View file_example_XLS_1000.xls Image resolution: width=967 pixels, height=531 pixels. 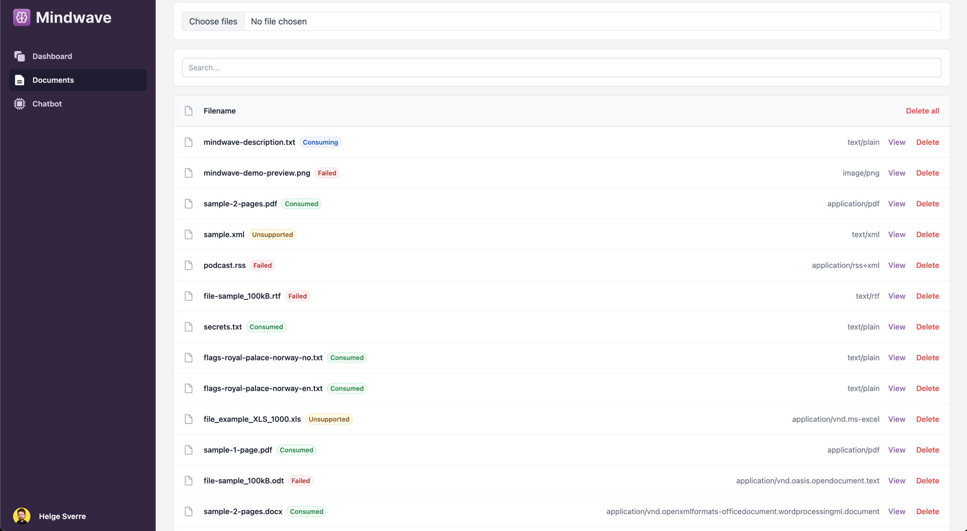[896, 419]
